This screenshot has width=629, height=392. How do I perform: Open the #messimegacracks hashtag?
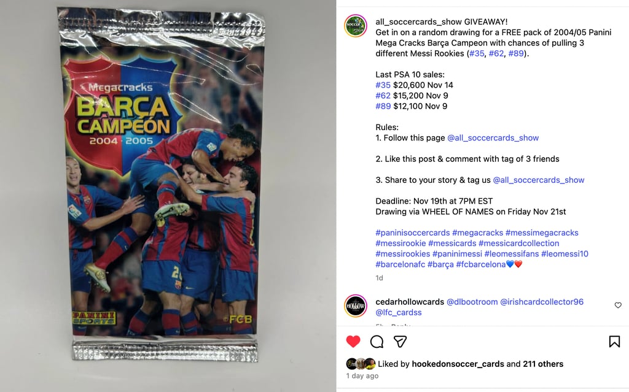542,233
